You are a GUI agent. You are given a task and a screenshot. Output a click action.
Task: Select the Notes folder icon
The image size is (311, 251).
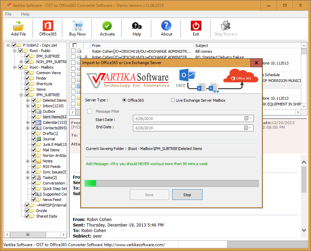[39, 161]
